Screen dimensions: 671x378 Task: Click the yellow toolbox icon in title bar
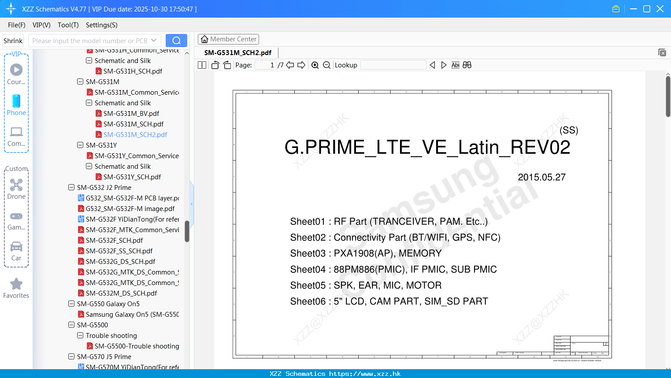point(616,9)
